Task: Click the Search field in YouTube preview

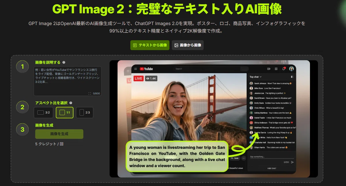Action: coord(211,69)
